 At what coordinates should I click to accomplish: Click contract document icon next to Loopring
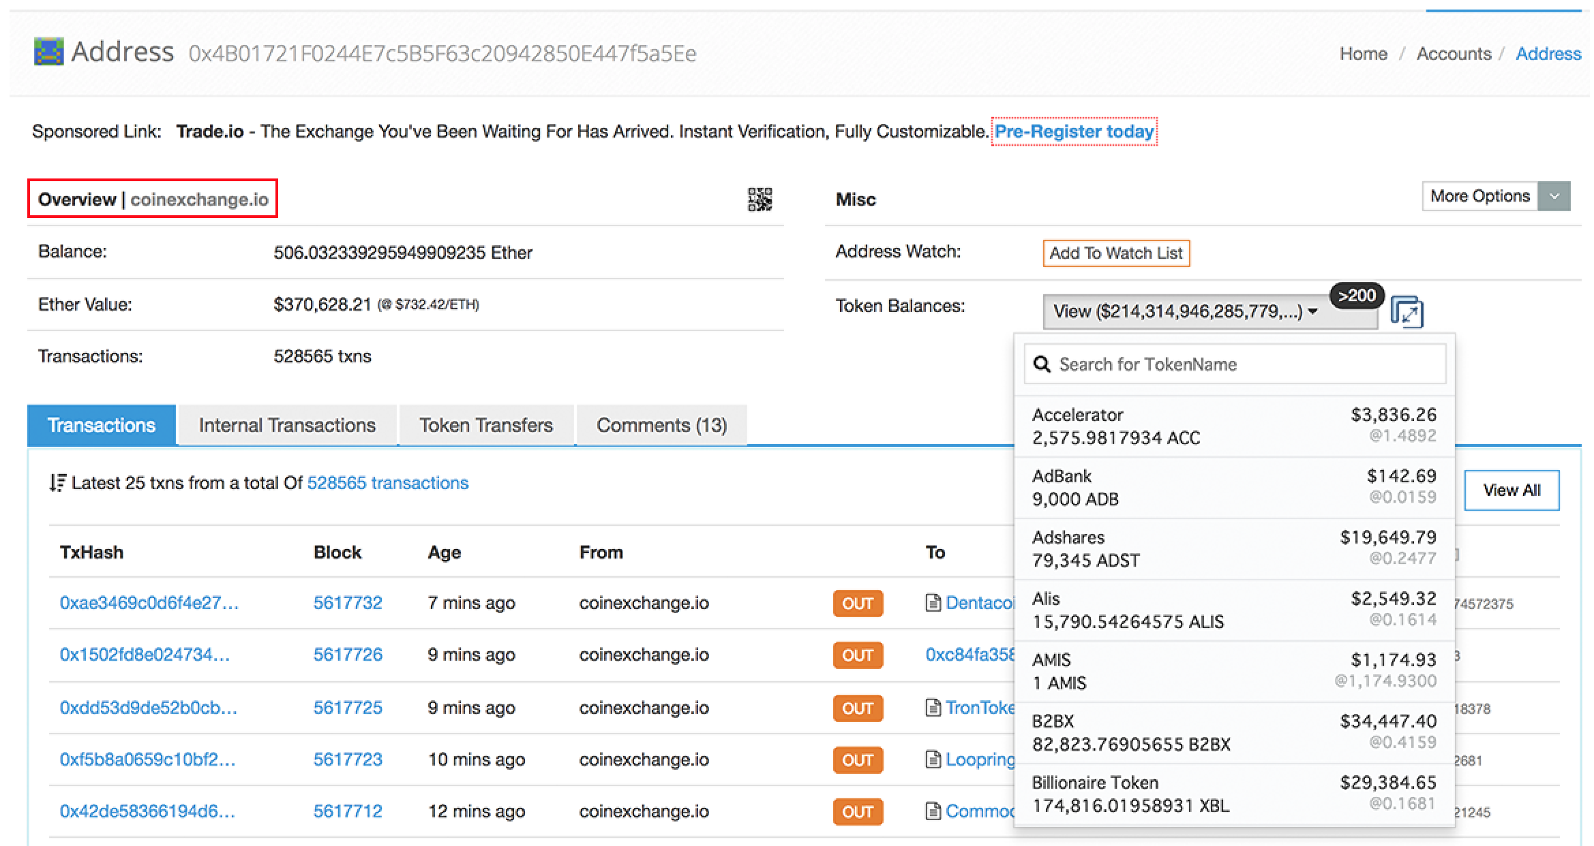coord(933,759)
